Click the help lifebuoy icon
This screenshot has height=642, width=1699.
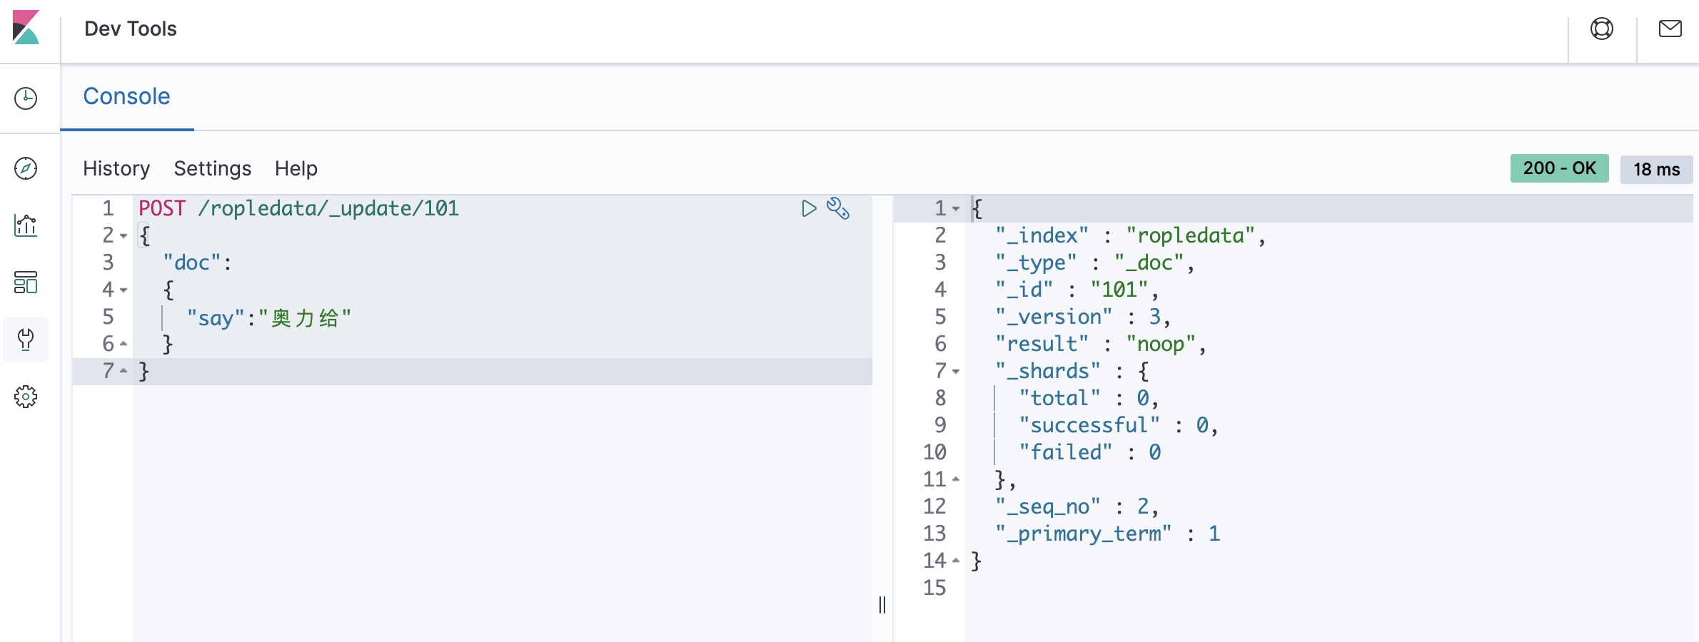(1602, 29)
